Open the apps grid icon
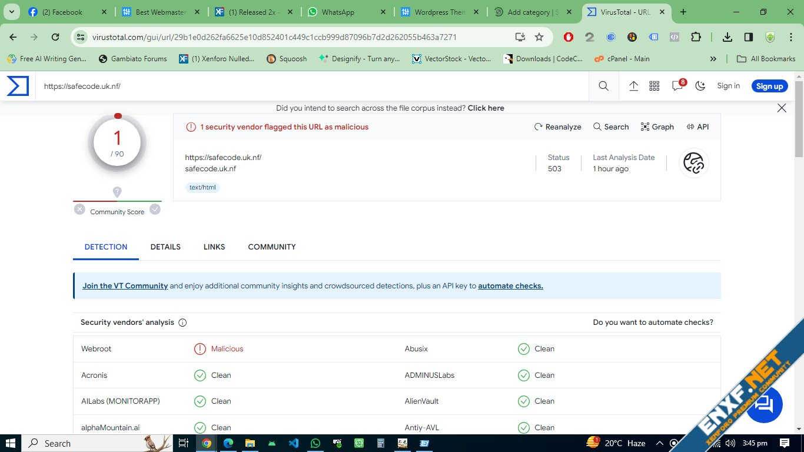 (x=654, y=86)
